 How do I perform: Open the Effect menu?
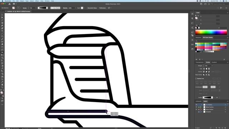[37, 1]
